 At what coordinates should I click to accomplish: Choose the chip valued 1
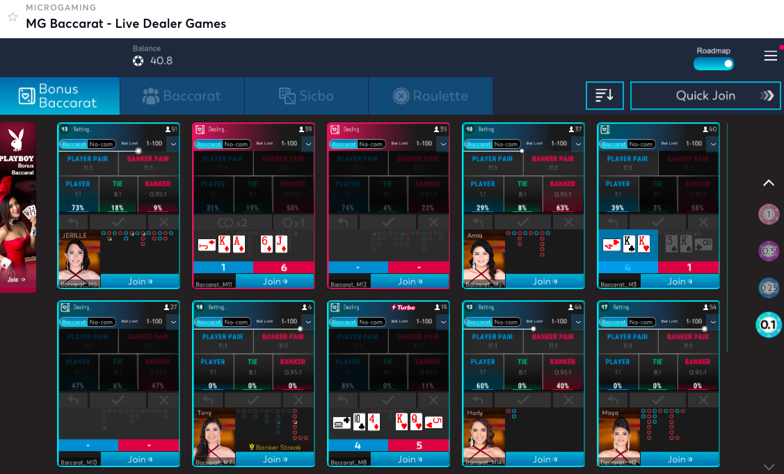click(768, 215)
